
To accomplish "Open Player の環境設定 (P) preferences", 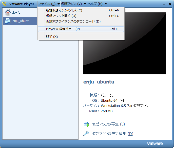I will point(81,29).
